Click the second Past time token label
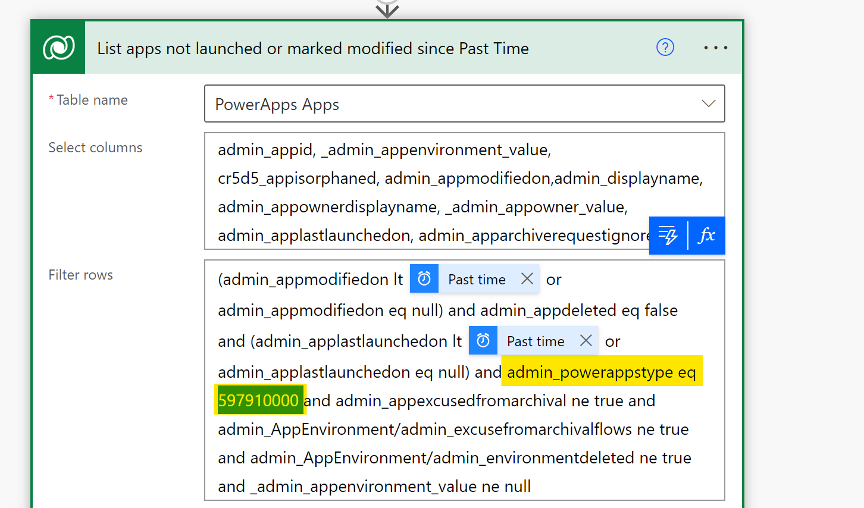 536,340
